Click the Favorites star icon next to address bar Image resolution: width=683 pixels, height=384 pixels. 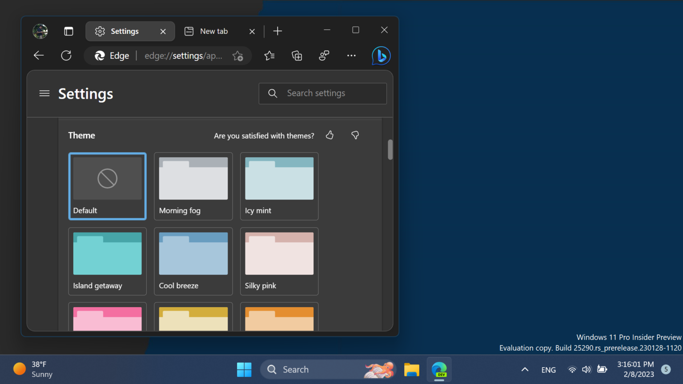tap(269, 56)
